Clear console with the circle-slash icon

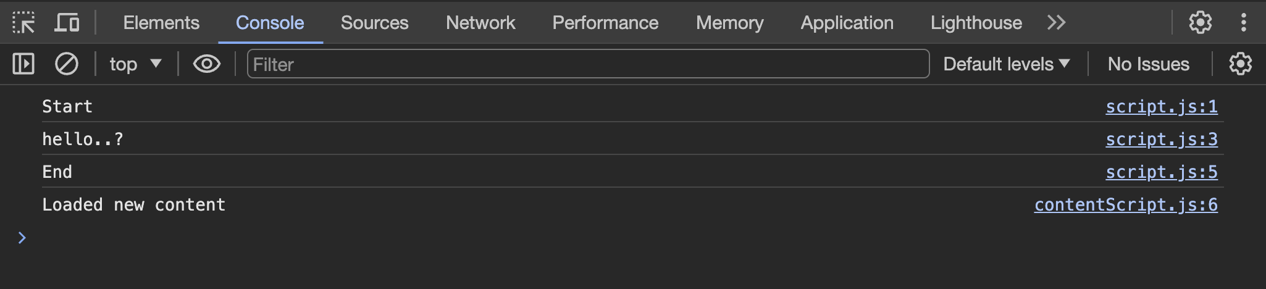(x=67, y=64)
